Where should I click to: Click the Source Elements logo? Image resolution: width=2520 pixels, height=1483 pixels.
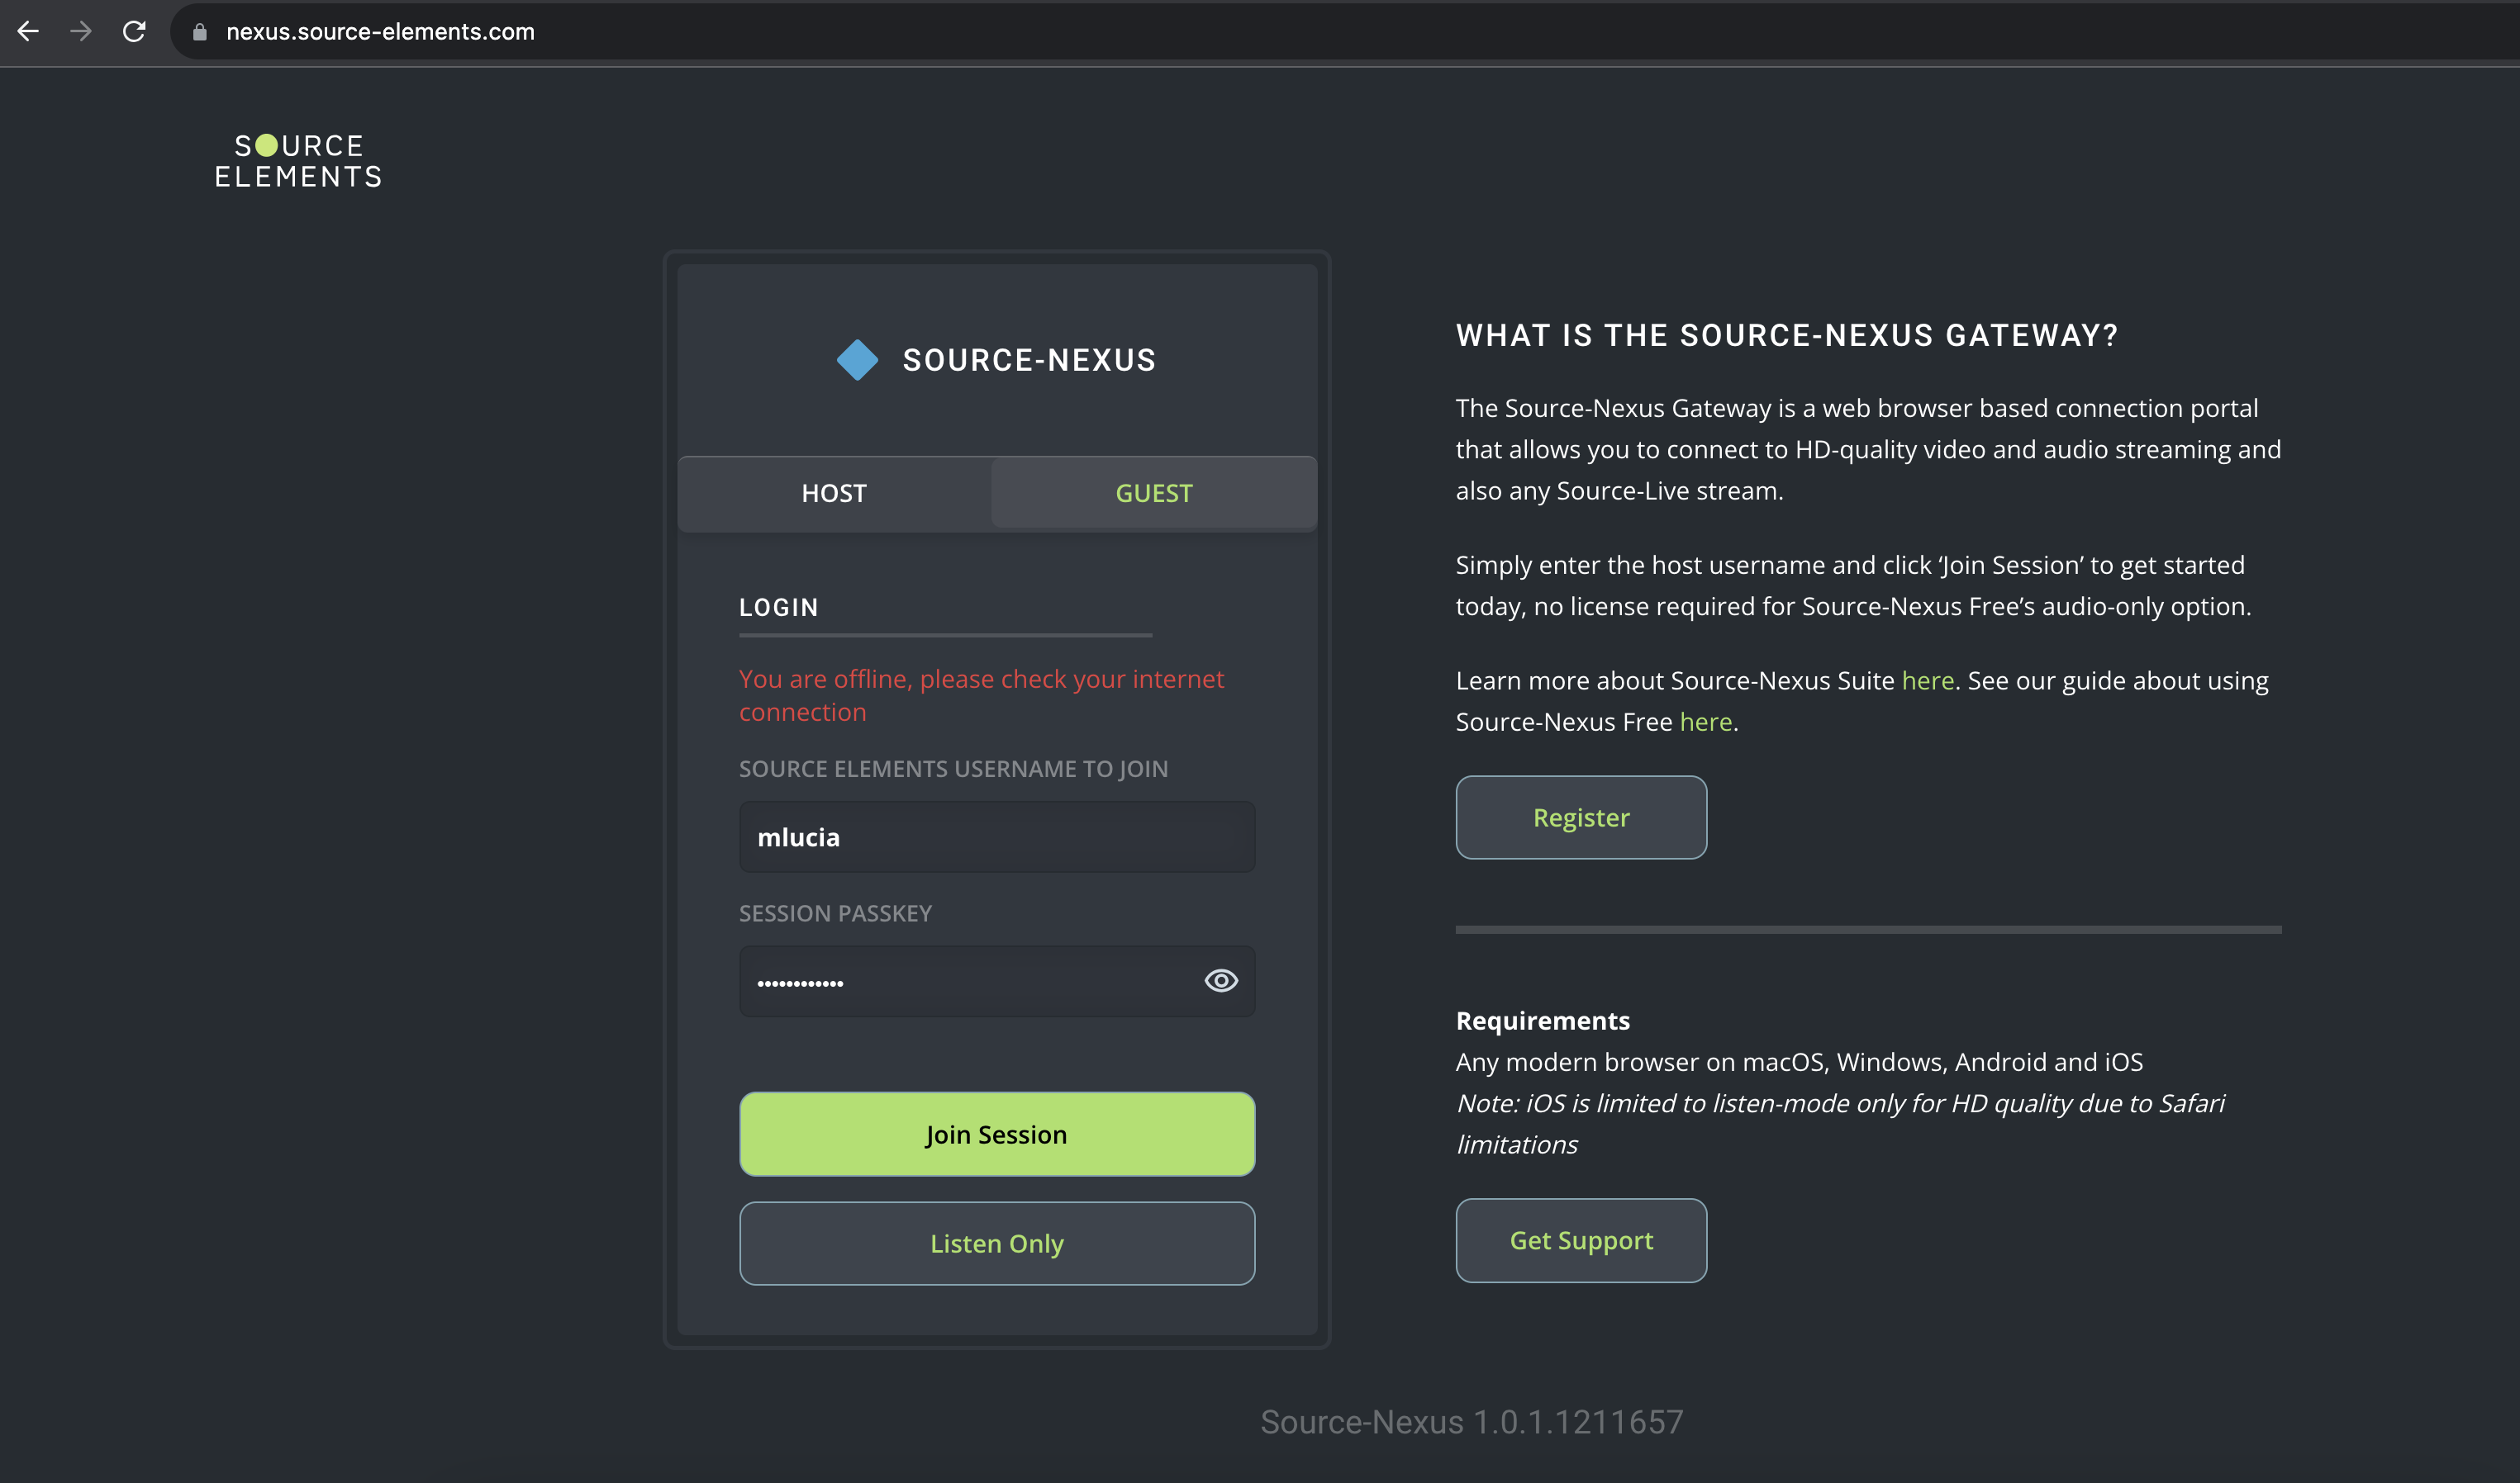point(298,161)
